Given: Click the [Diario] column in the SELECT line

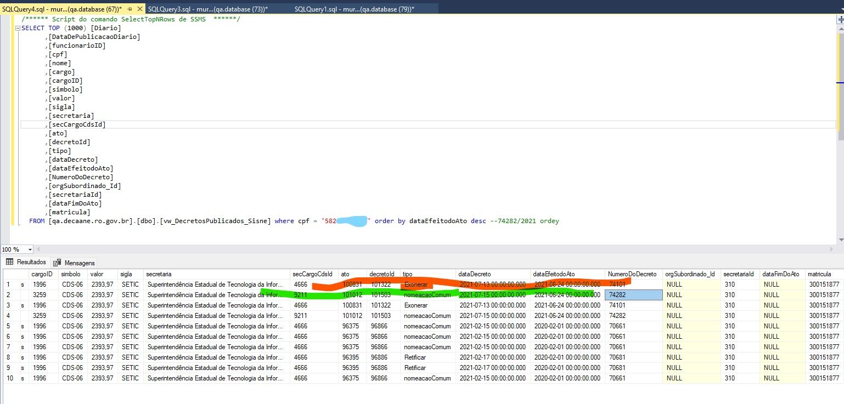Looking at the screenshot, I should 105,28.
